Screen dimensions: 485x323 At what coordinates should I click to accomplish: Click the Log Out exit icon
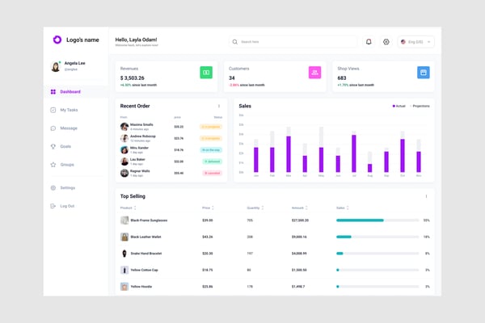(53, 206)
